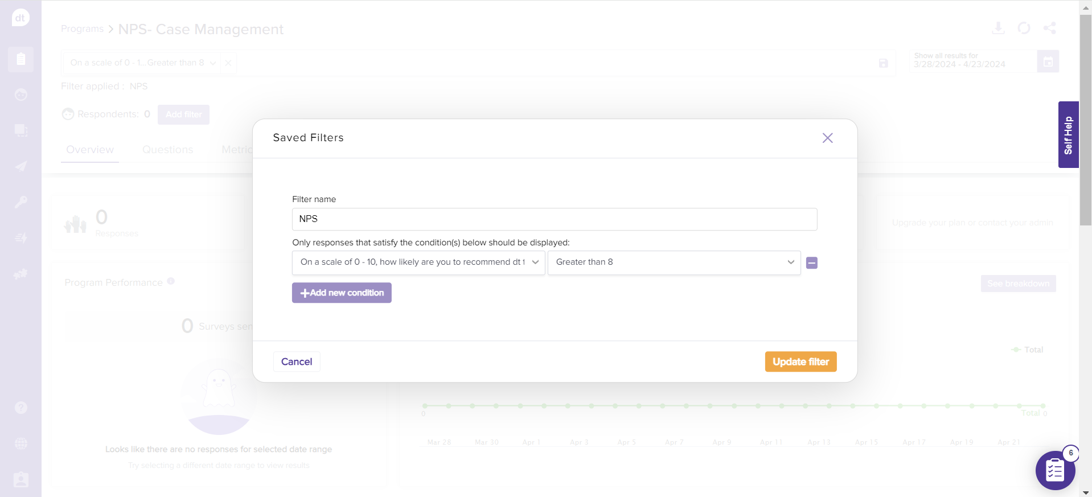Screen dimensions: 1092x497
Task: Expand the applied filter chip dropdown
Action: coord(212,63)
